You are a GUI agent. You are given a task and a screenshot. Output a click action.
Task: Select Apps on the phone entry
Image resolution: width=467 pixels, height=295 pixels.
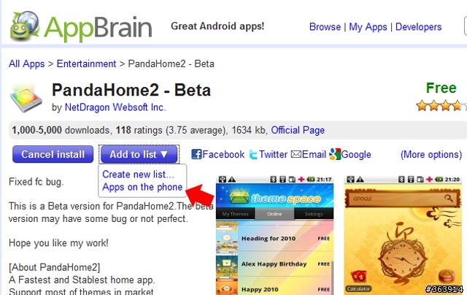[142, 187]
